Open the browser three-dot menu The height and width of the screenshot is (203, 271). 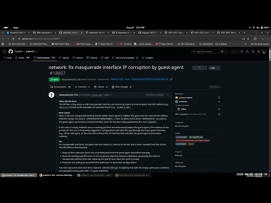(x=268, y=38)
